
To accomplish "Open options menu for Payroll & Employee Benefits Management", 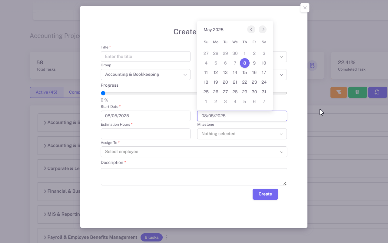I will coord(167,237).
